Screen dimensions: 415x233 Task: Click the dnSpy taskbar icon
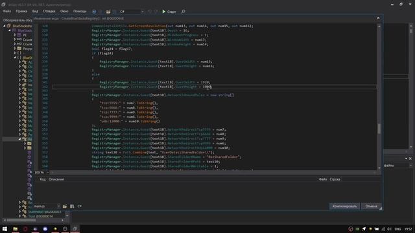[x=75, y=228]
